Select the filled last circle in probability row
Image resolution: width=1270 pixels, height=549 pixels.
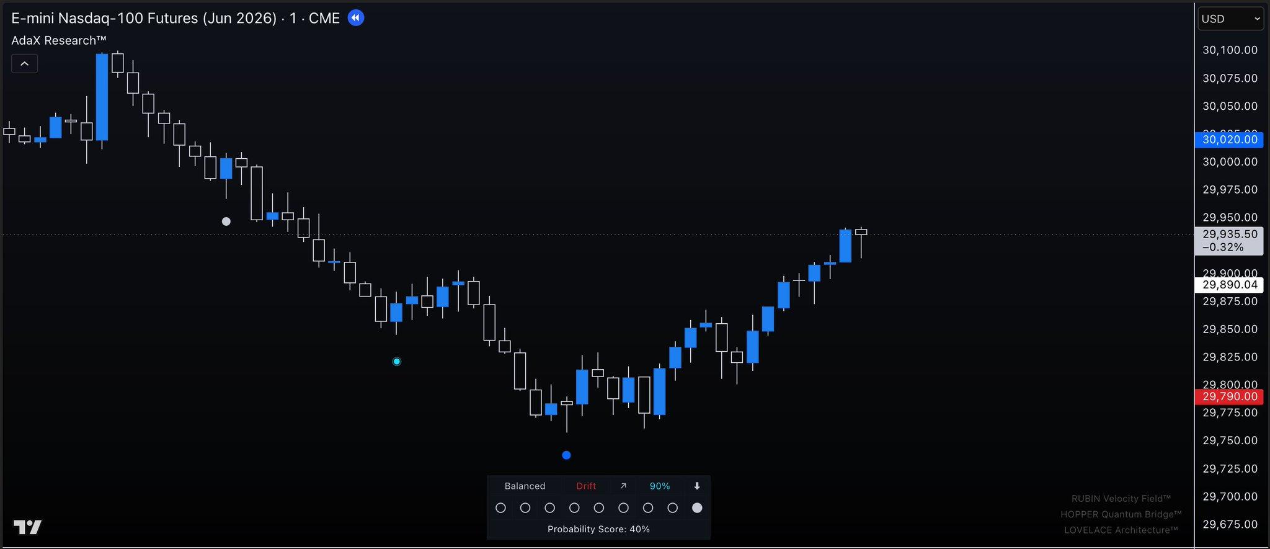tap(697, 508)
